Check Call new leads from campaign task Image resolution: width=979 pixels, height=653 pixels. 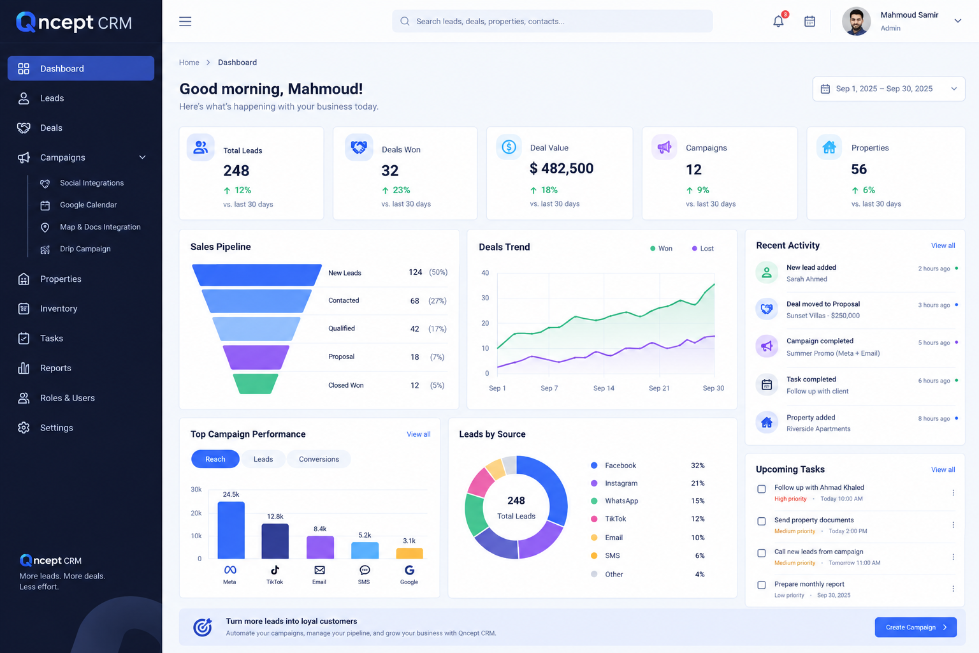pos(761,553)
